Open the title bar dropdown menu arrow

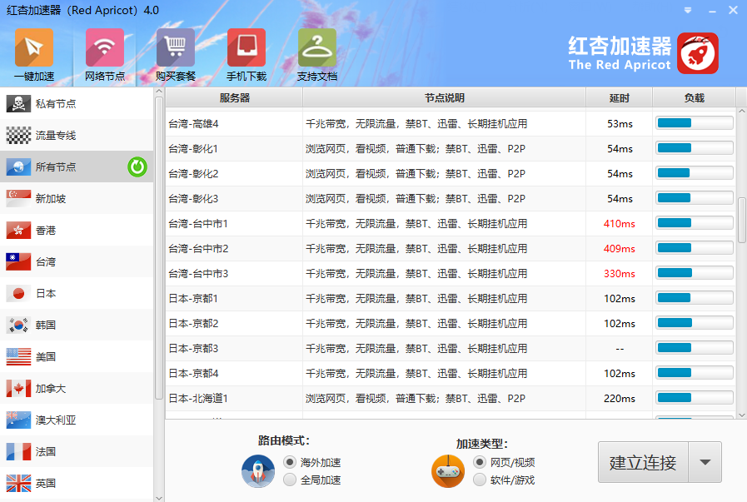(688, 10)
